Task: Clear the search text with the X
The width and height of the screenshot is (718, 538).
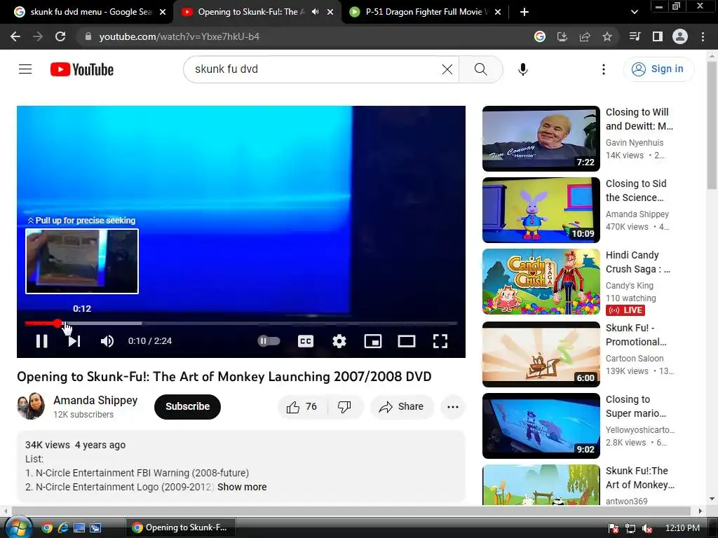Action: pos(447,69)
